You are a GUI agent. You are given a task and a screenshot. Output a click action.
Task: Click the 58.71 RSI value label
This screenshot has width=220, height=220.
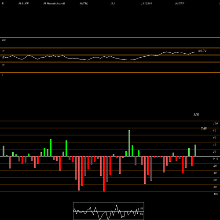tap(202, 51)
